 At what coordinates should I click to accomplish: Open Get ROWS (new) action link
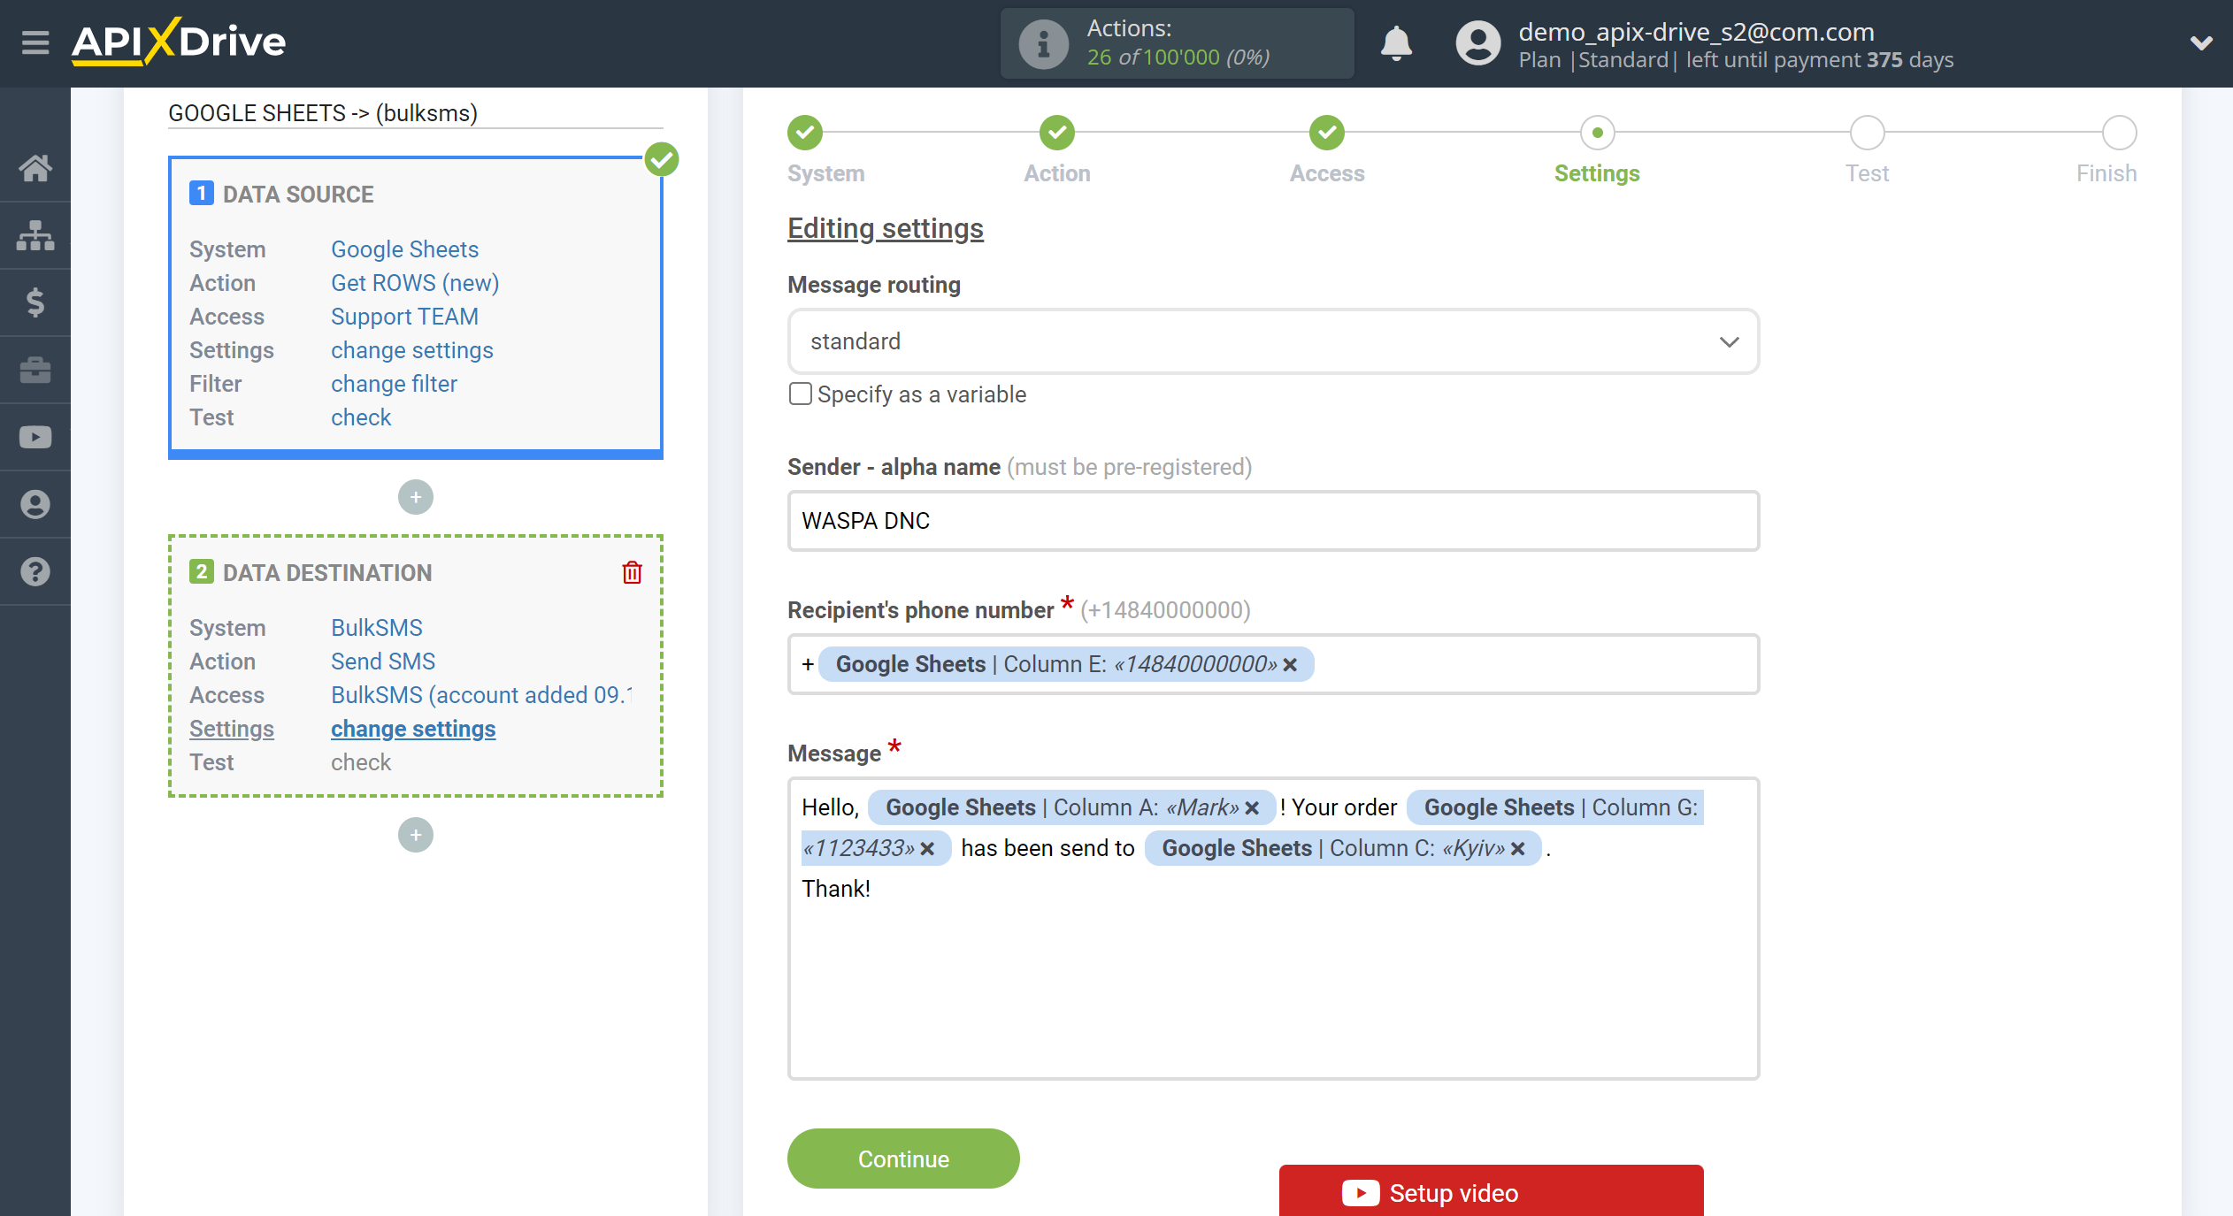(x=415, y=283)
